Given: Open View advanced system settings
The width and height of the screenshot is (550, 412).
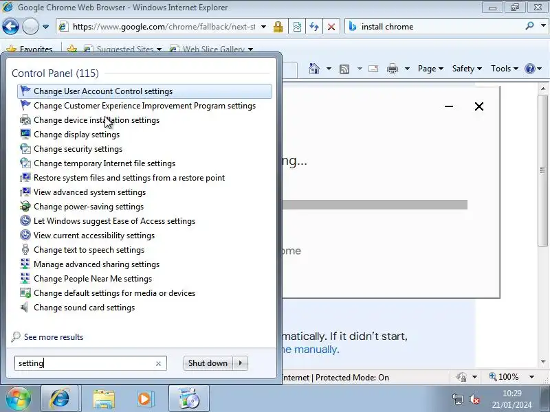Looking at the screenshot, I should [x=144, y=192].
